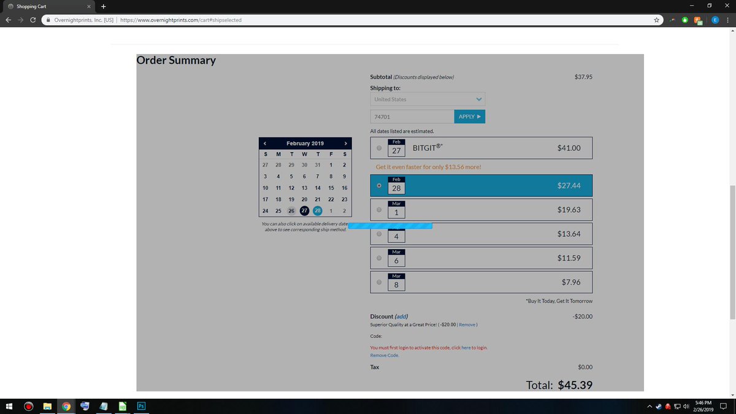Image resolution: width=736 pixels, height=414 pixels.
Task: Click the lock icon in the address bar
Action: (48, 20)
